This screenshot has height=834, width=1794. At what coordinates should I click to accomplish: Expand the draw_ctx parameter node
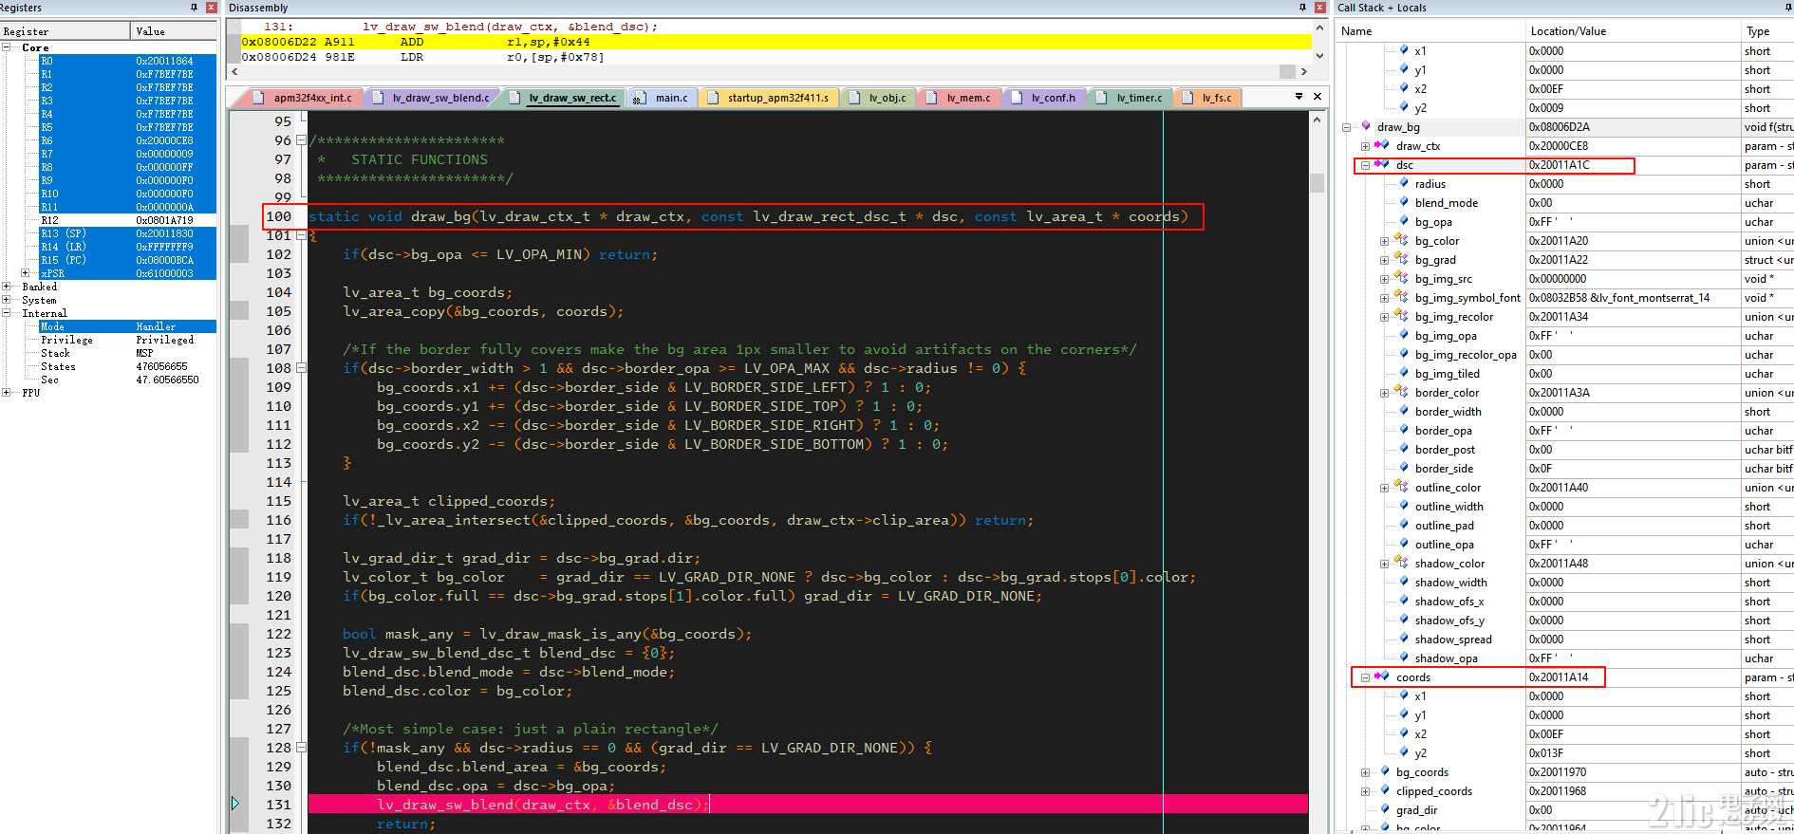(1365, 146)
